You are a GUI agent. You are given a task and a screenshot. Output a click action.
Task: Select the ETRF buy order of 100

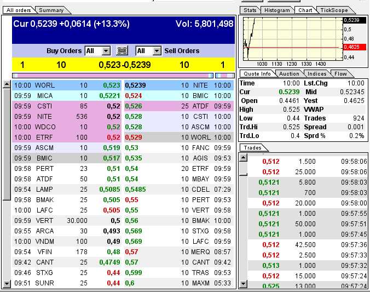pyautogui.click(x=67, y=138)
